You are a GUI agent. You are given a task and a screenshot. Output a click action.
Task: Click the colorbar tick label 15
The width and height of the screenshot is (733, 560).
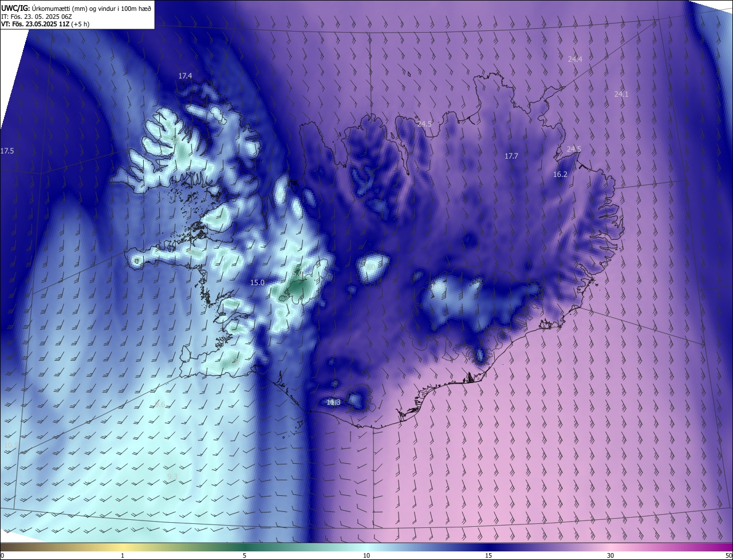coord(488,556)
